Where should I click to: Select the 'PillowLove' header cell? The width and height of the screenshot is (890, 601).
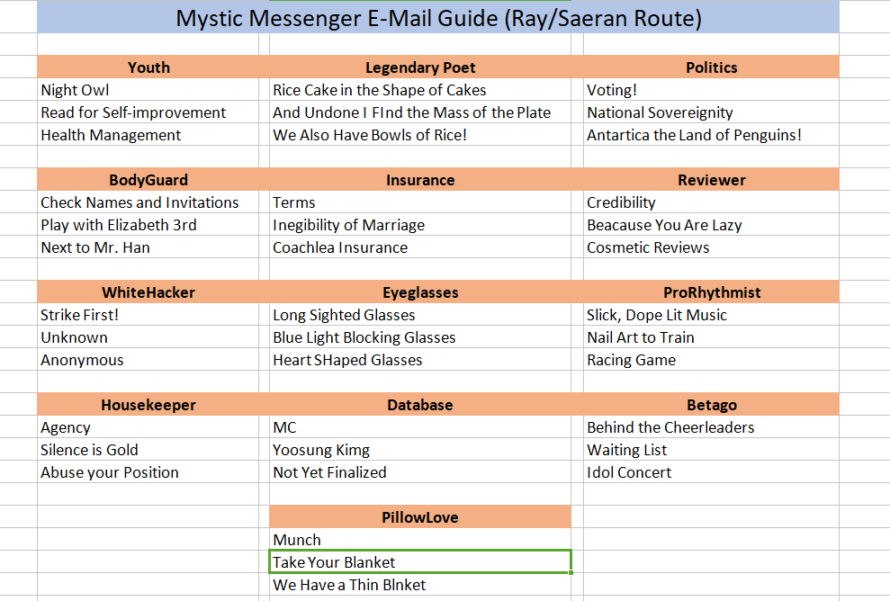[420, 516]
